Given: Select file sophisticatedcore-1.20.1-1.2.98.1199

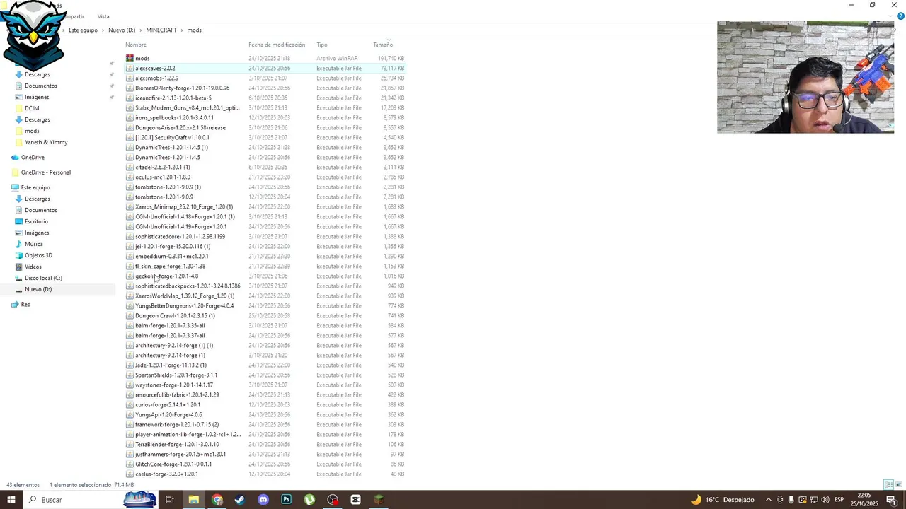Looking at the screenshot, I should [x=180, y=236].
